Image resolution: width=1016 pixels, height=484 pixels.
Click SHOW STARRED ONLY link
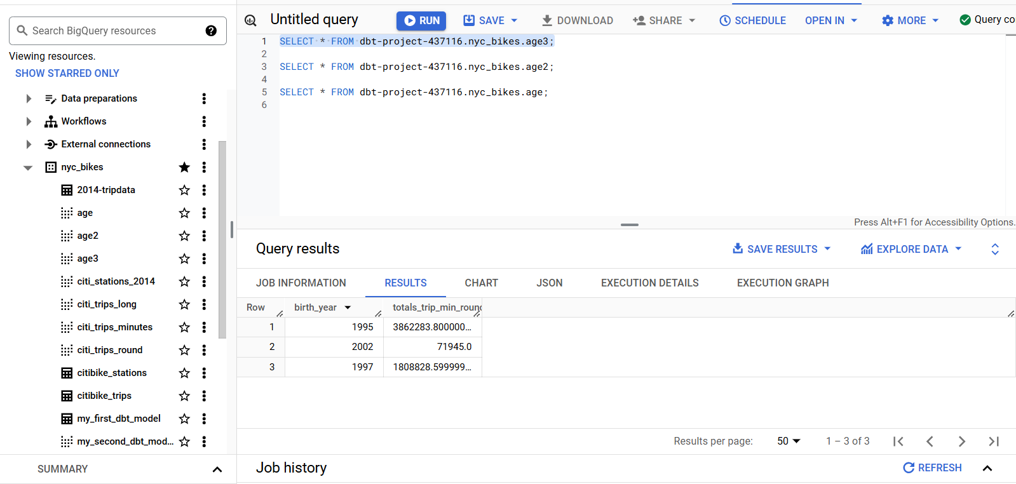coord(67,73)
